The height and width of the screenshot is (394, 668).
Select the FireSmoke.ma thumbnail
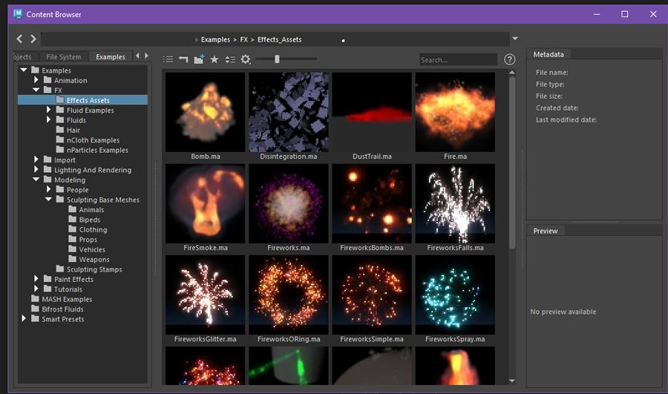(206, 203)
